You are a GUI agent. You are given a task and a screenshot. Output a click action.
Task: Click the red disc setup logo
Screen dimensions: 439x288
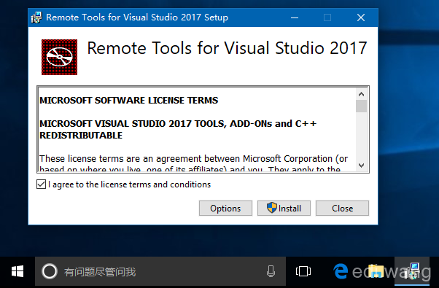(x=59, y=57)
